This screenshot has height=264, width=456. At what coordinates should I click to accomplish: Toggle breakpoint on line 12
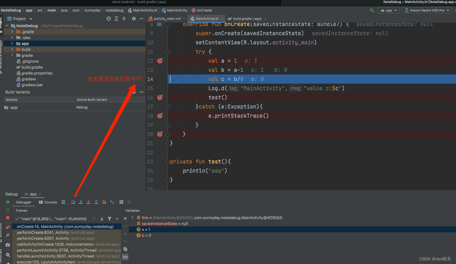[160, 61]
